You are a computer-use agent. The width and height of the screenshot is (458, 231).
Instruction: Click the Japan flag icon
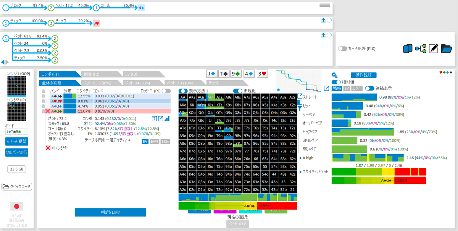tap(16, 207)
